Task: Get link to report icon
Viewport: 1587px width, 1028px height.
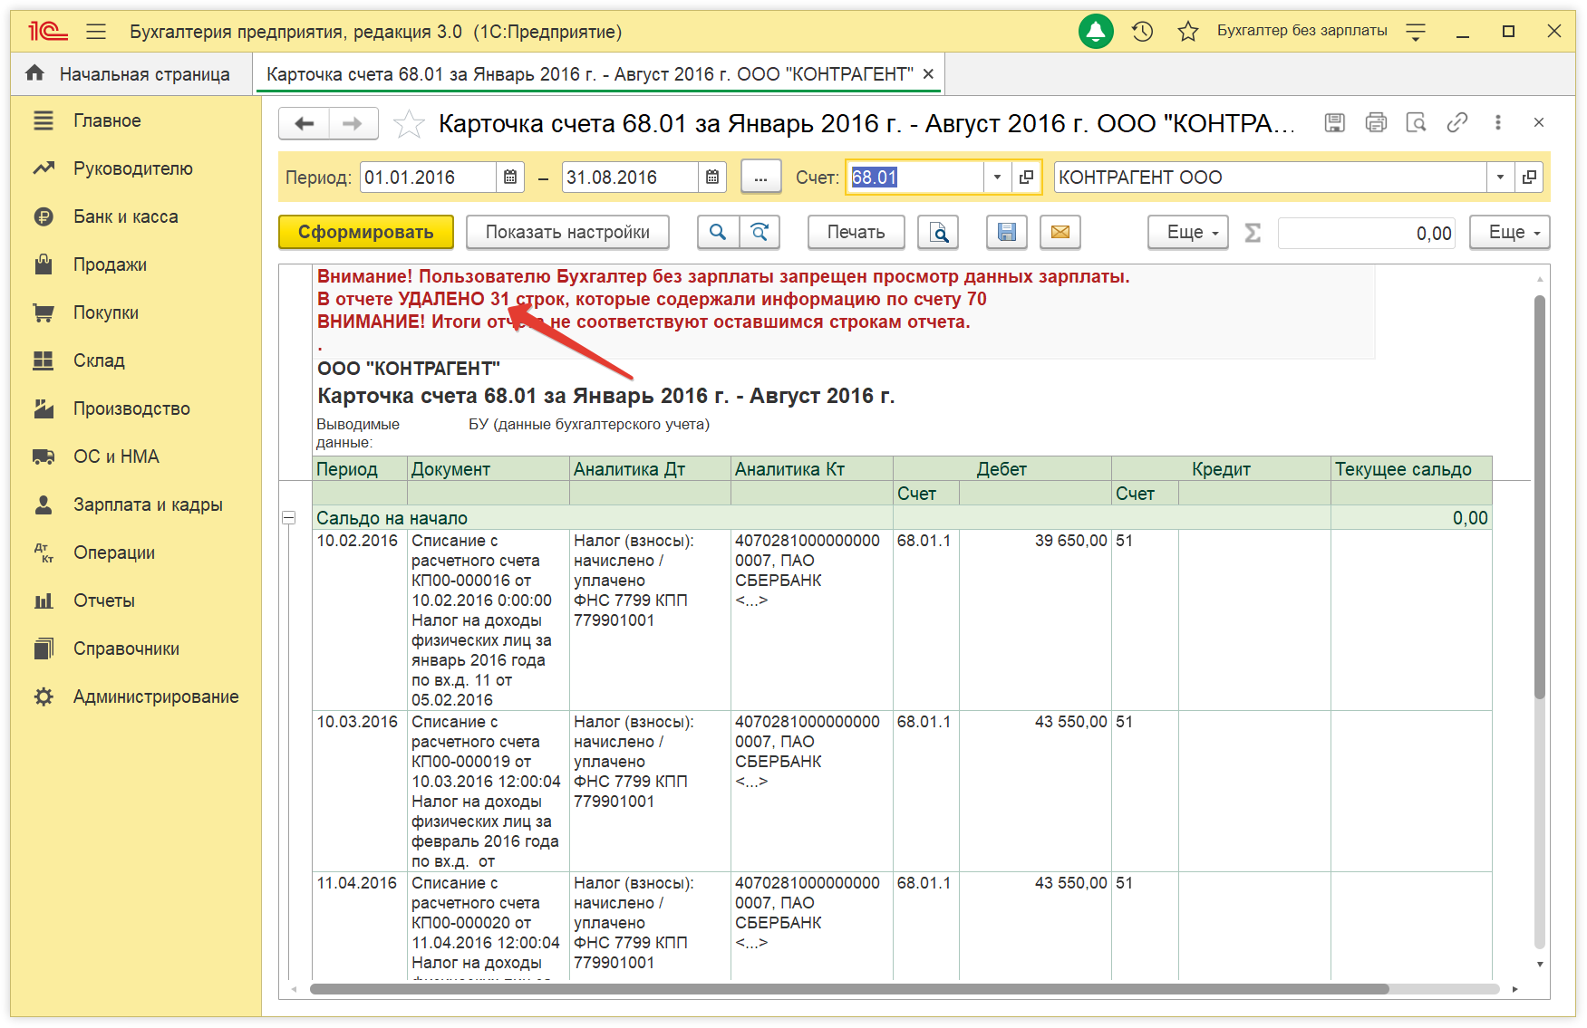Action: [1456, 122]
